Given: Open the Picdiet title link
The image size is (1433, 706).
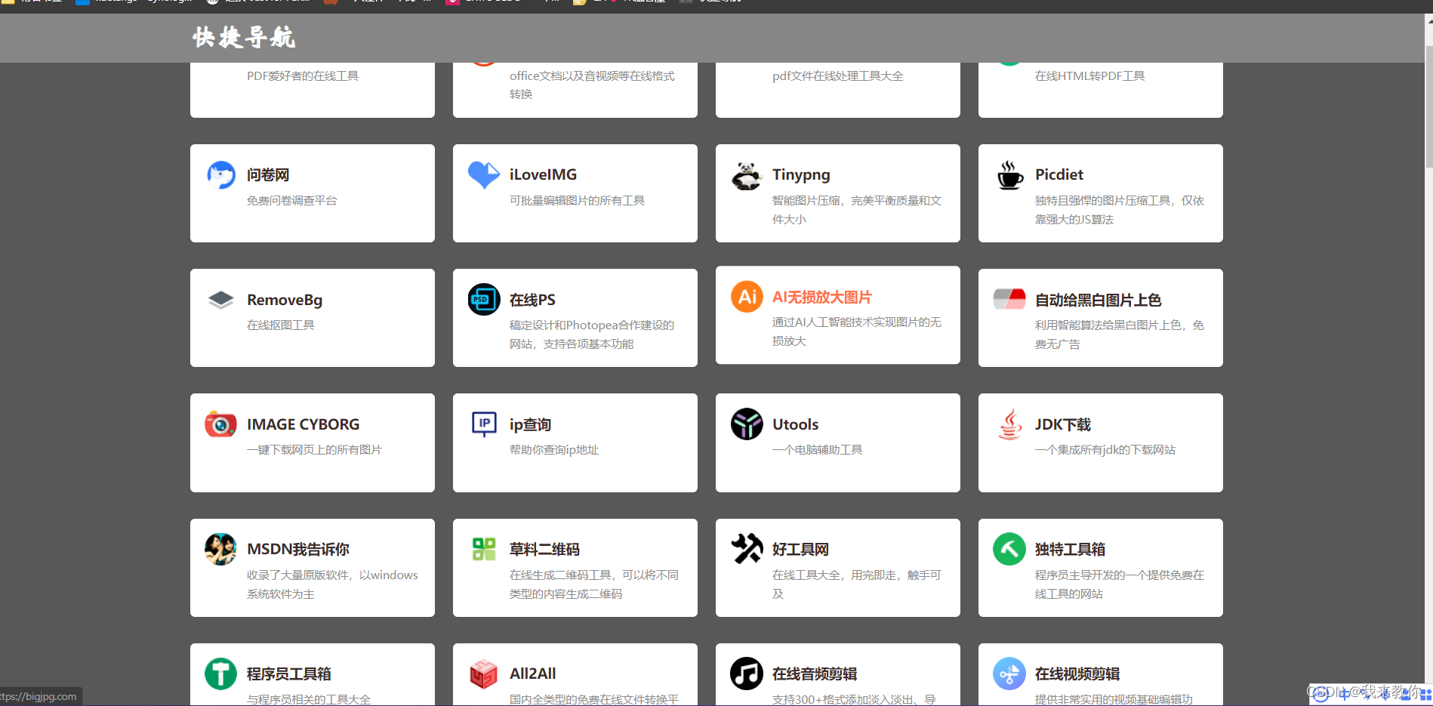Looking at the screenshot, I should [1059, 174].
